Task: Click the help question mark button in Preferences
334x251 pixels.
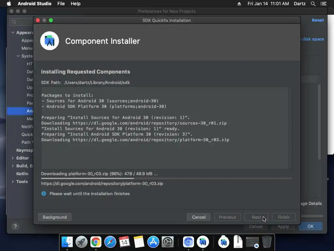Action: (x=15, y=226)
